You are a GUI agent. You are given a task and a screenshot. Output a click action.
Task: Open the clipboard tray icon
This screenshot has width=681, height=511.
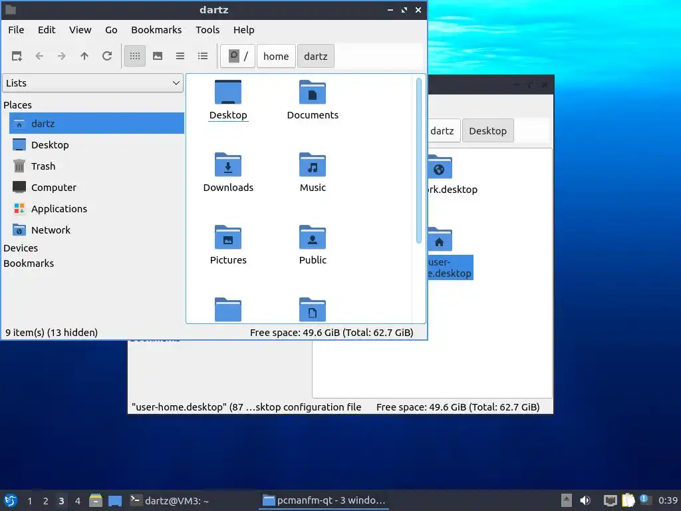click(628, 500)
